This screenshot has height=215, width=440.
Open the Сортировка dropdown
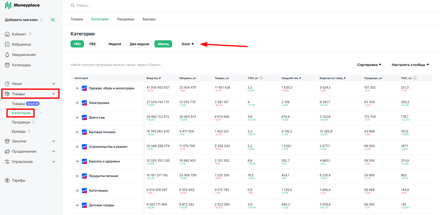(x=369, y=65)
